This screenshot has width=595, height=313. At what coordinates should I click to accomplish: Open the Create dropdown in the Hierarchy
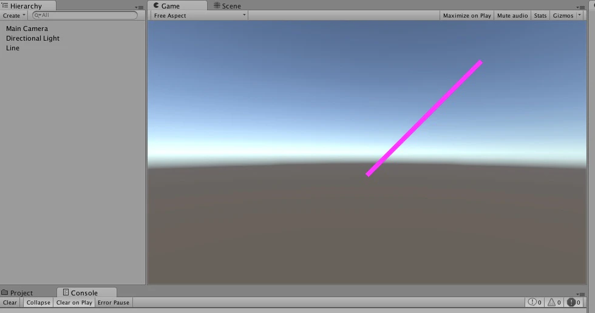[x=14, y=16]
